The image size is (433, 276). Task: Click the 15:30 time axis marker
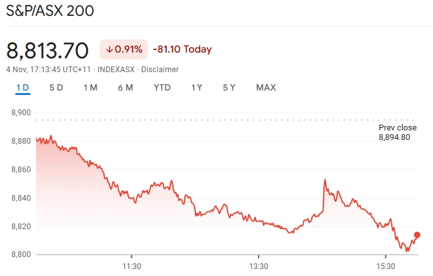pyautogui.click(x=386, y=266)
